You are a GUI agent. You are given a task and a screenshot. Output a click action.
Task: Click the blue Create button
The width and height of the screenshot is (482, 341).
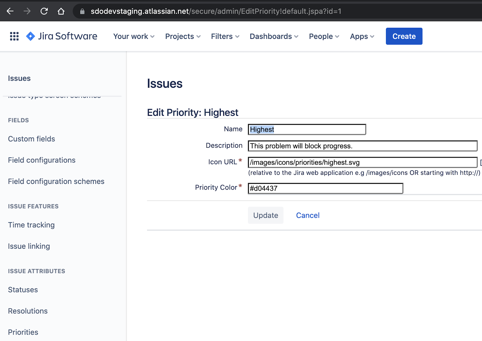pos(404,36)
